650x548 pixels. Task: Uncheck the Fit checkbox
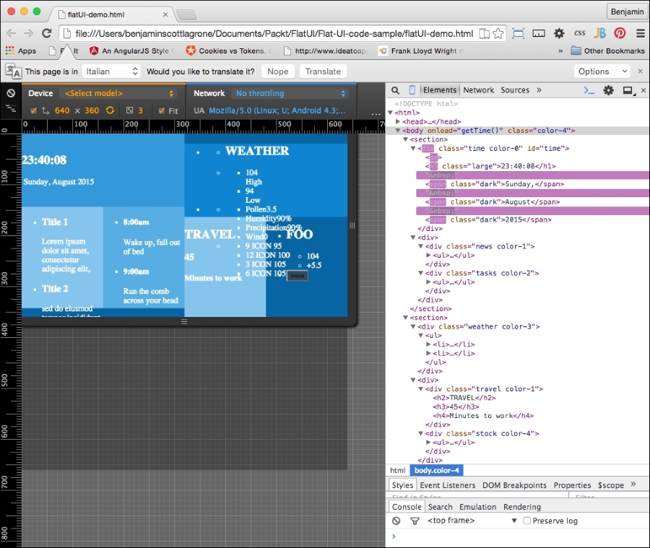(x=161, y=110)
